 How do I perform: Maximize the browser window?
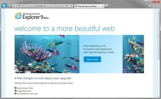[x=151, y=2]
